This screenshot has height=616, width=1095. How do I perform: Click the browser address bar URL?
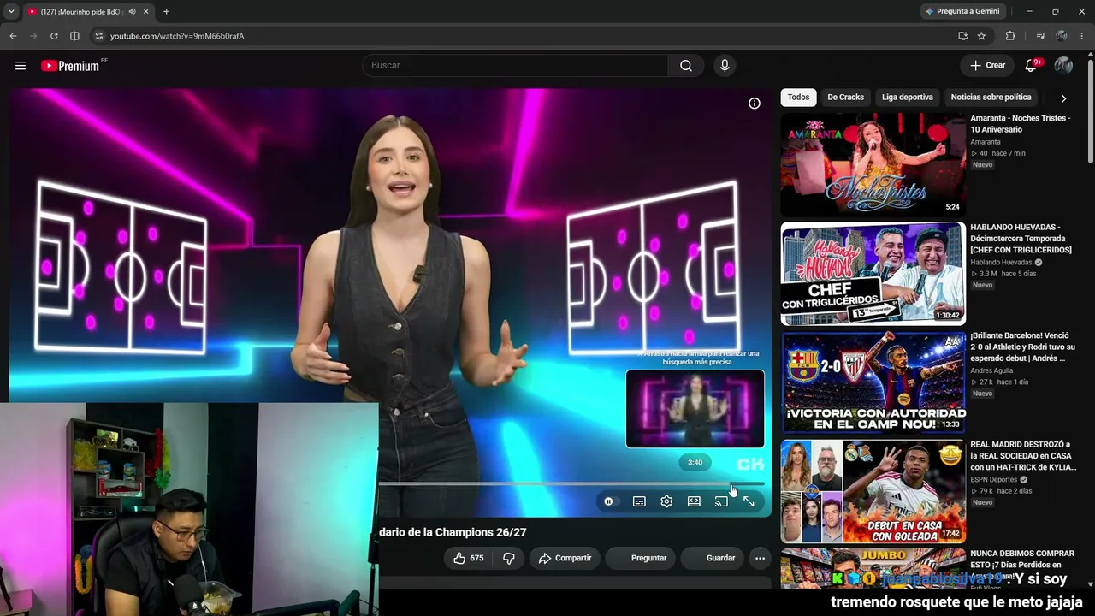tap(177, 36)
